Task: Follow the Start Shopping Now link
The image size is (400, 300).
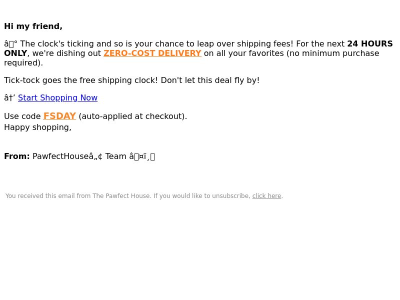Action: pos(57,97)
